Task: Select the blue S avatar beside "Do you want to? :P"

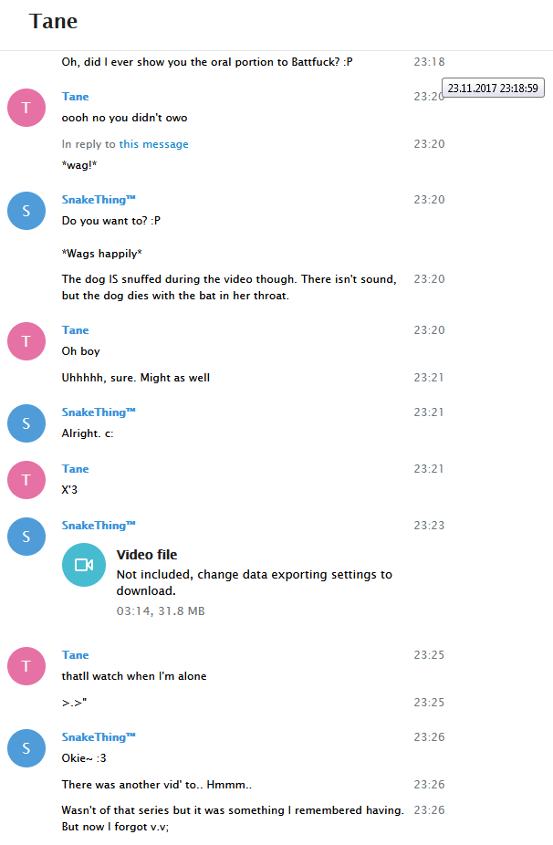Action: tap(26, 211)
